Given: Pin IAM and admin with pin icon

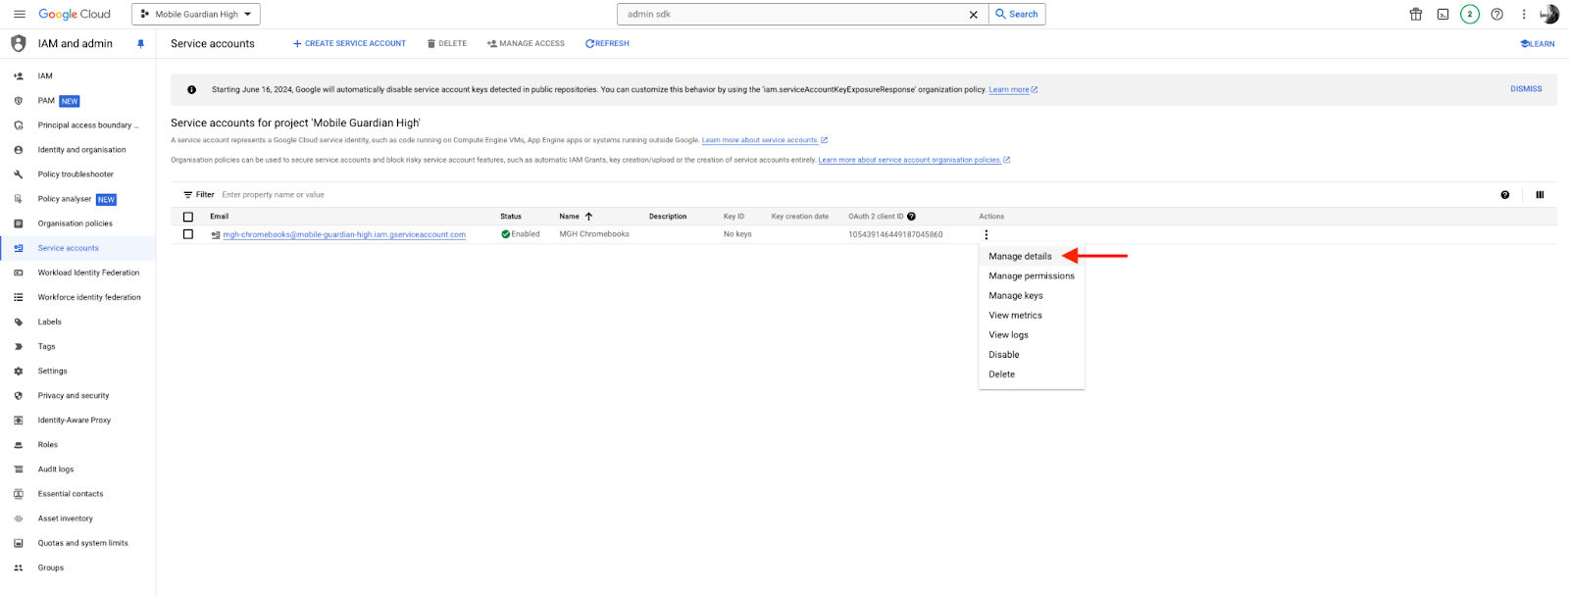Looking at the screenshot, I should click(x=140, y=44).
